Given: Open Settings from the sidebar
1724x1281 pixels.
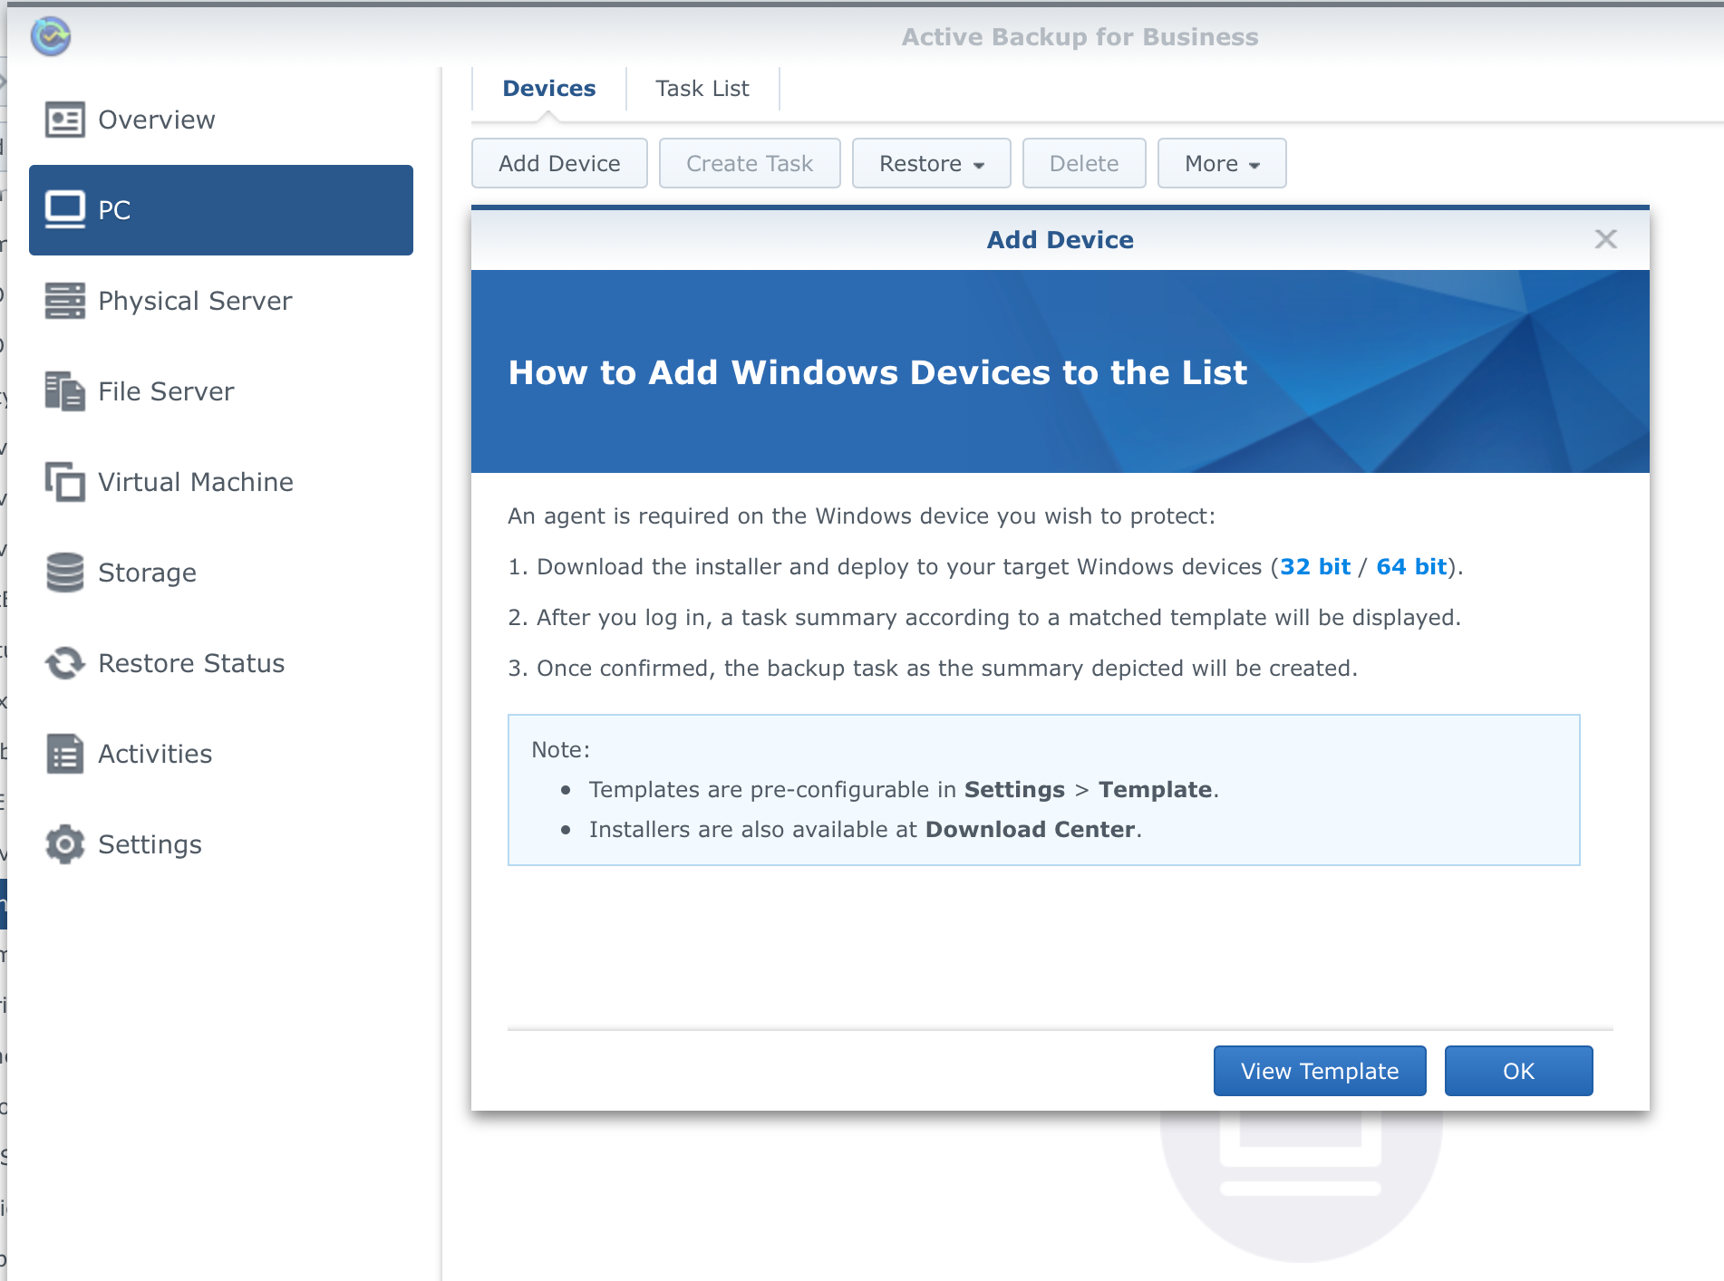Looking at the screenshot, I should tap(221, 844).
